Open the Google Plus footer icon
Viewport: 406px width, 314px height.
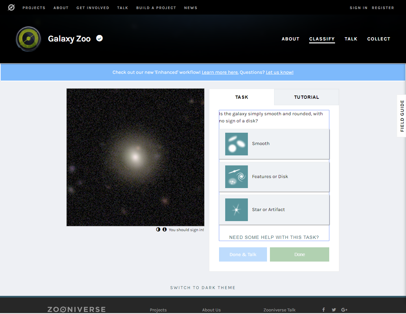coord(344,310)
